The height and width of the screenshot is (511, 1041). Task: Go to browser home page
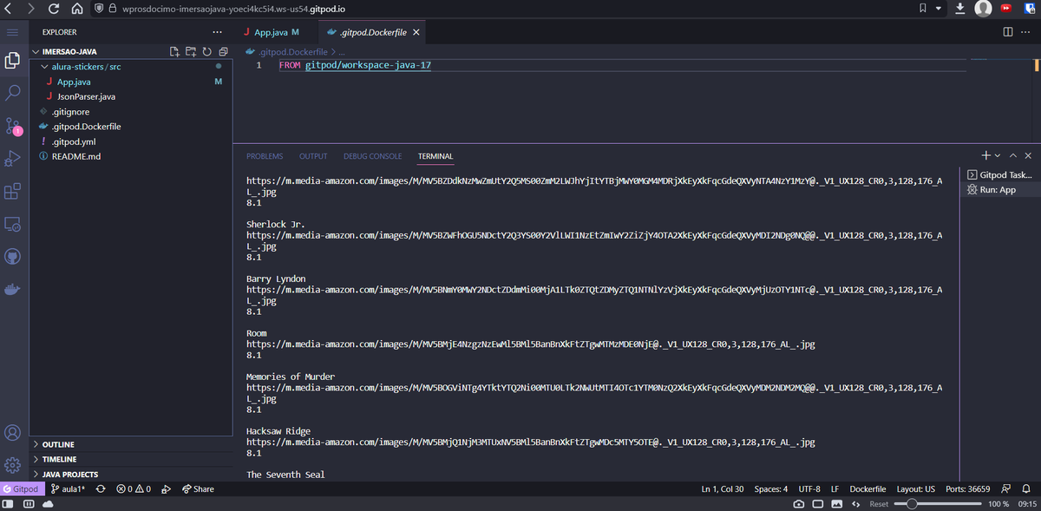[76, 9]
